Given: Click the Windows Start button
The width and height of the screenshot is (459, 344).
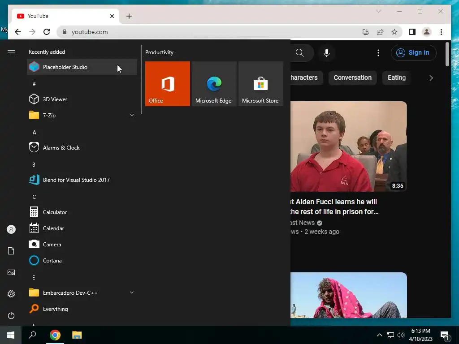Looking at the screenshot, I should tap(11, 335).
